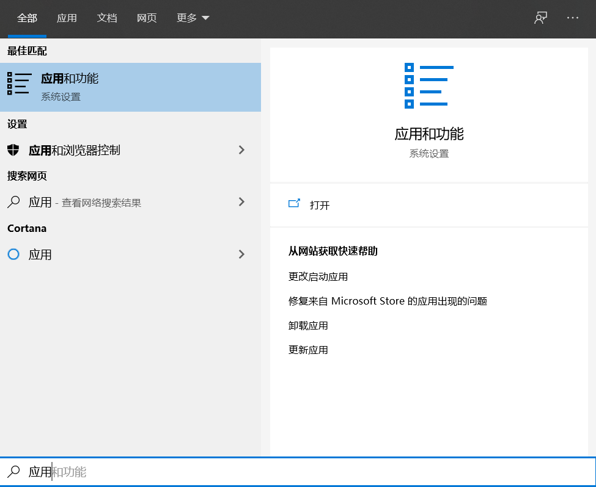Click the 应用和功能 best match icon
Screen dimensions: 596x487
19,84
